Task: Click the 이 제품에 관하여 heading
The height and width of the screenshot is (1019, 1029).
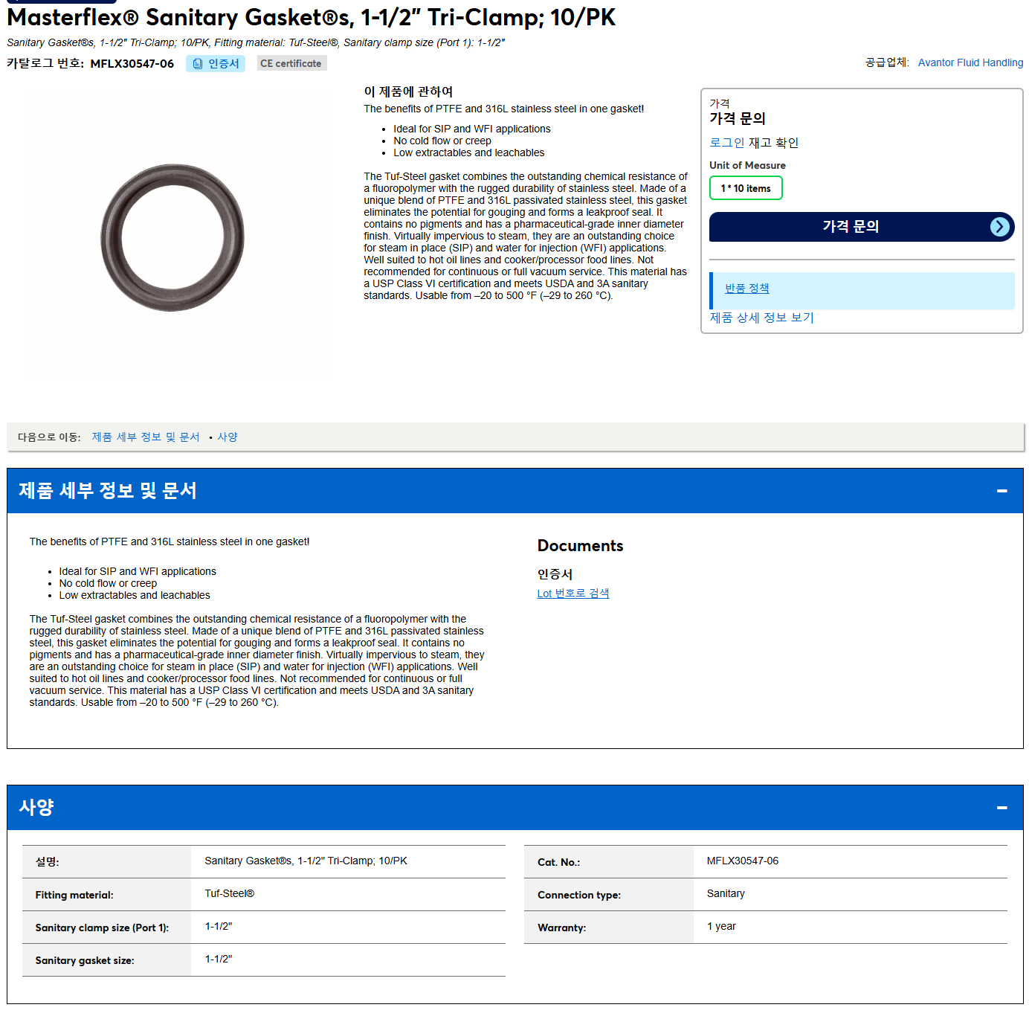Action: pyautogui.click(x=408, y=91)
